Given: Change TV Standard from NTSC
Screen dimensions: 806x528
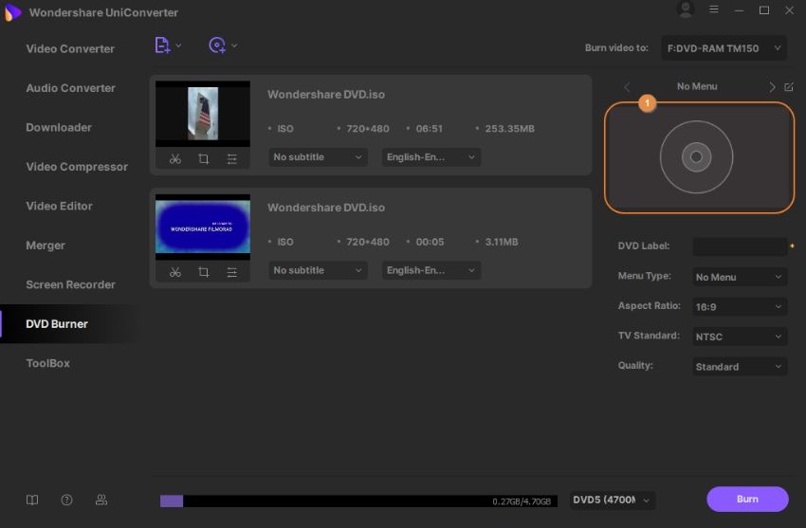Looking at the screenshot, I should (x=740, y=337).
